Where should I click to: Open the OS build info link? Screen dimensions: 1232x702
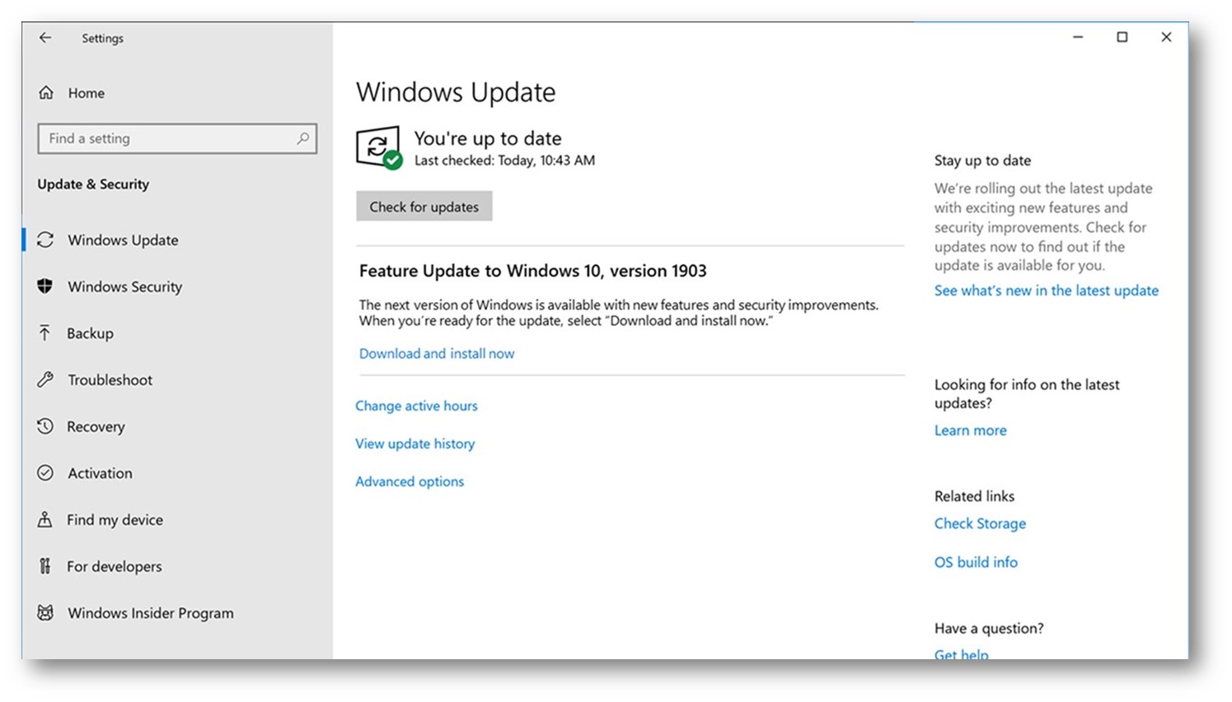coord(976,562)
